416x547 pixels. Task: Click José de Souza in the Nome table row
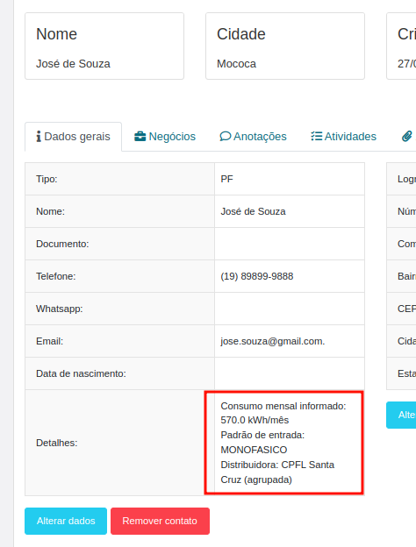point(253,211)
